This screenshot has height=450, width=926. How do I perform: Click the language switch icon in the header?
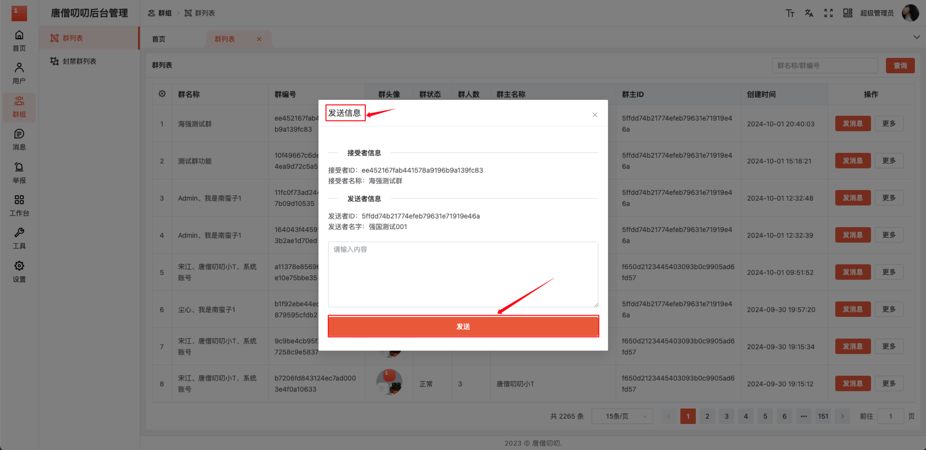pyautogui.click(x=809, y=13)
